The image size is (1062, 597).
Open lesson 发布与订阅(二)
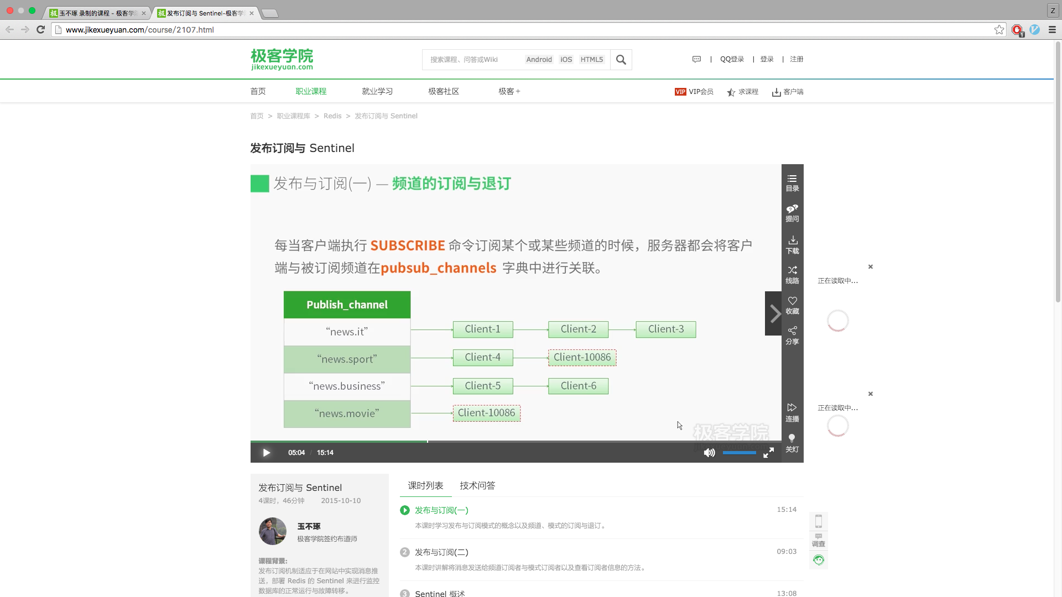(441, 552)
